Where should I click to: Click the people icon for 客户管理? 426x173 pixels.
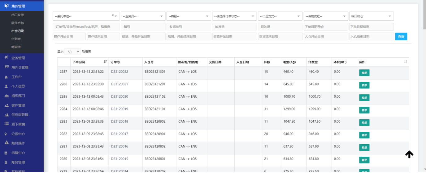[6, 105]
